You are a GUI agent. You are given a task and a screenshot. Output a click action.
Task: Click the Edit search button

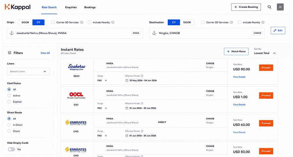tap(278, 30)
